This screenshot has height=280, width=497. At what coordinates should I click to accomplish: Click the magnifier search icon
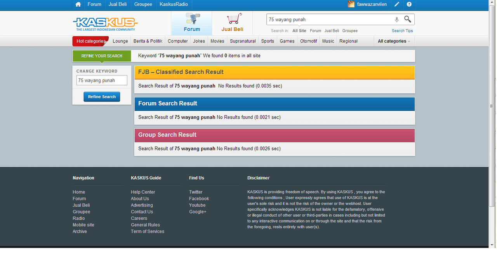point(407,19)
